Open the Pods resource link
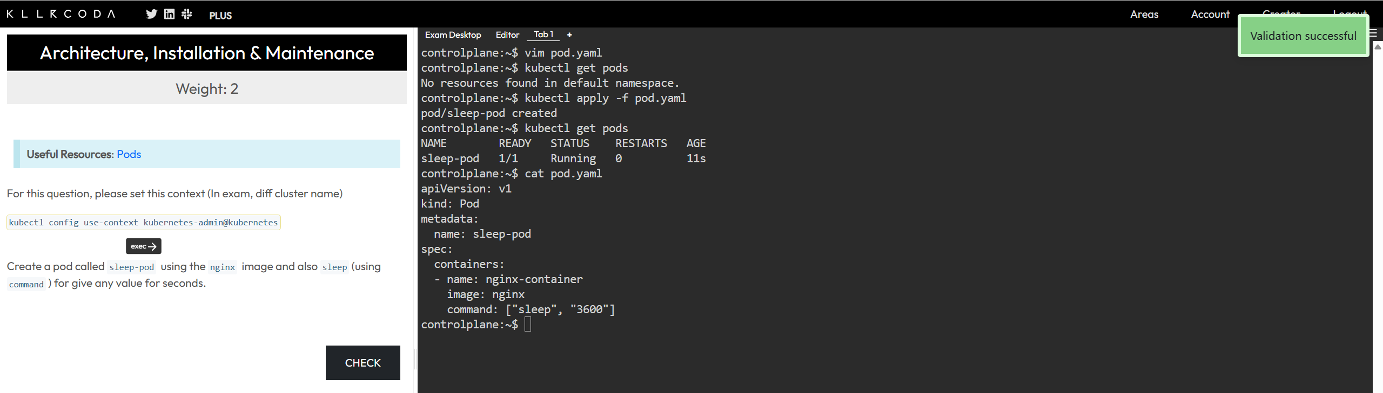 (129, 154)
